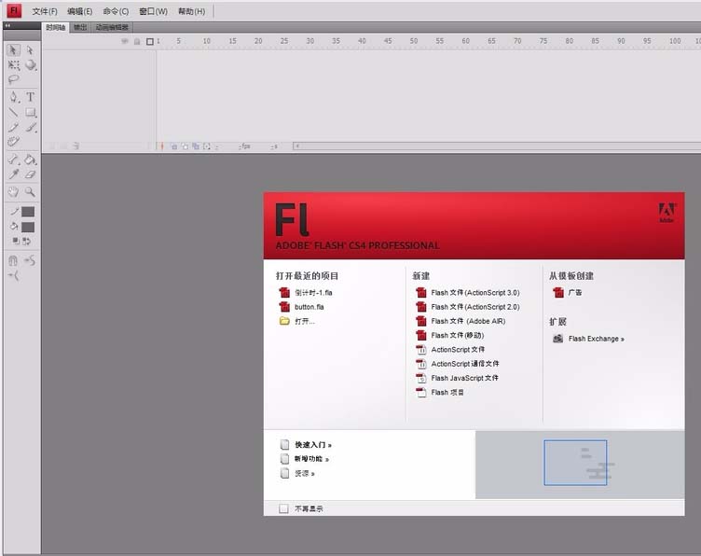Click the 打开... folder link
Viewport: 701px width, 556px height.
tap(296, 321)
